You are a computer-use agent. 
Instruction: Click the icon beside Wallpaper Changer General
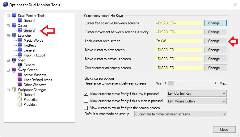click(x=20, y=94)
